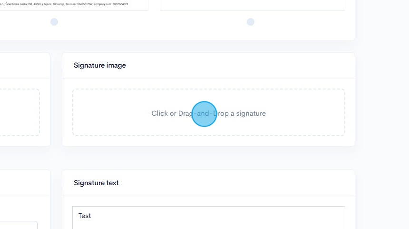Click the company number 0987654321 in the preview
409x229 pixels.
click(x=120, y=4)
